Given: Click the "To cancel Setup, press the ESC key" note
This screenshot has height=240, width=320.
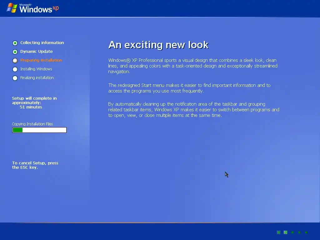Looking at the screenshot, I should click(x=35, y=165).
